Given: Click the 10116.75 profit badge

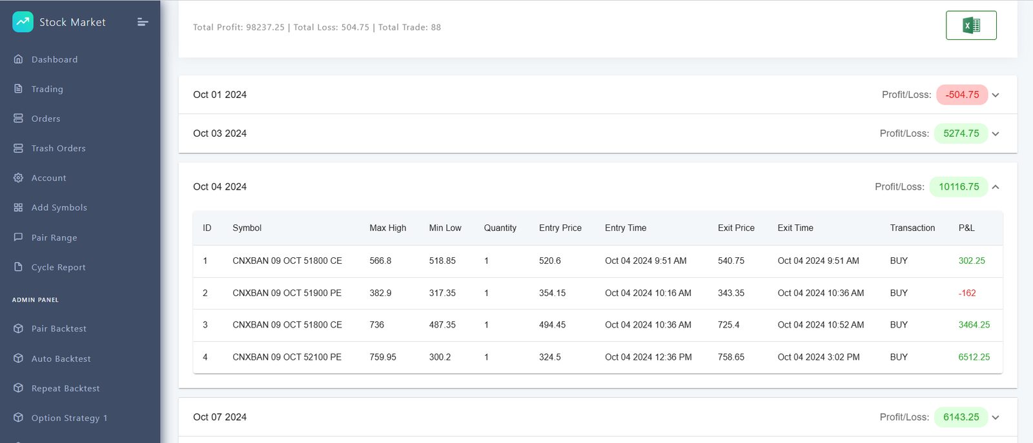Looking at the screenshot, I should pyautogui.click(x=959, y=187).
